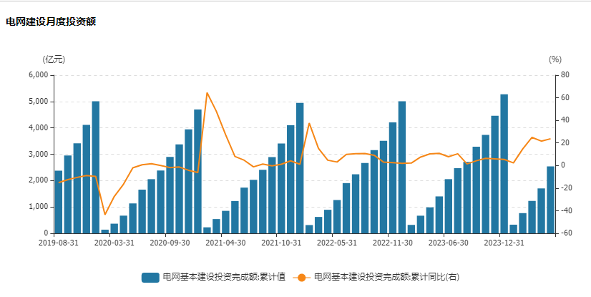The height and width of the screenshot is (297, 591).
Task: Select the tallest blue bar near 2023-12-31
Action: click(x=504, y=163)
